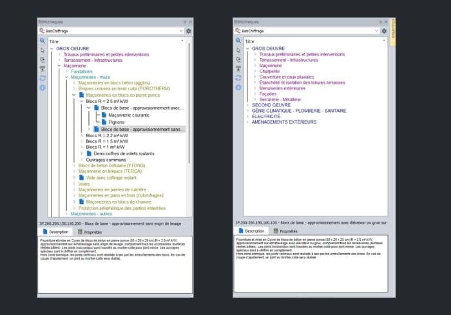Screen dimensions: 451x315
Task: Expand Blocs R = 2.2 m².k/W node
Action: (82, 136)
